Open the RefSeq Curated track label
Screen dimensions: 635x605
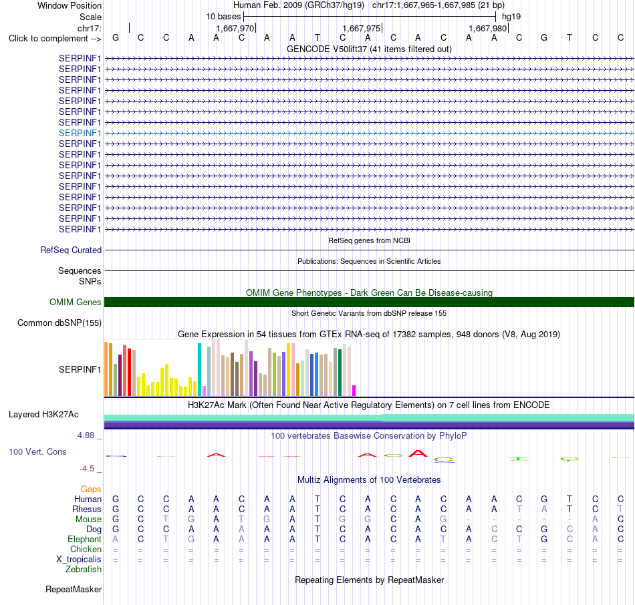pyautogui.click(x=70, y=250)
